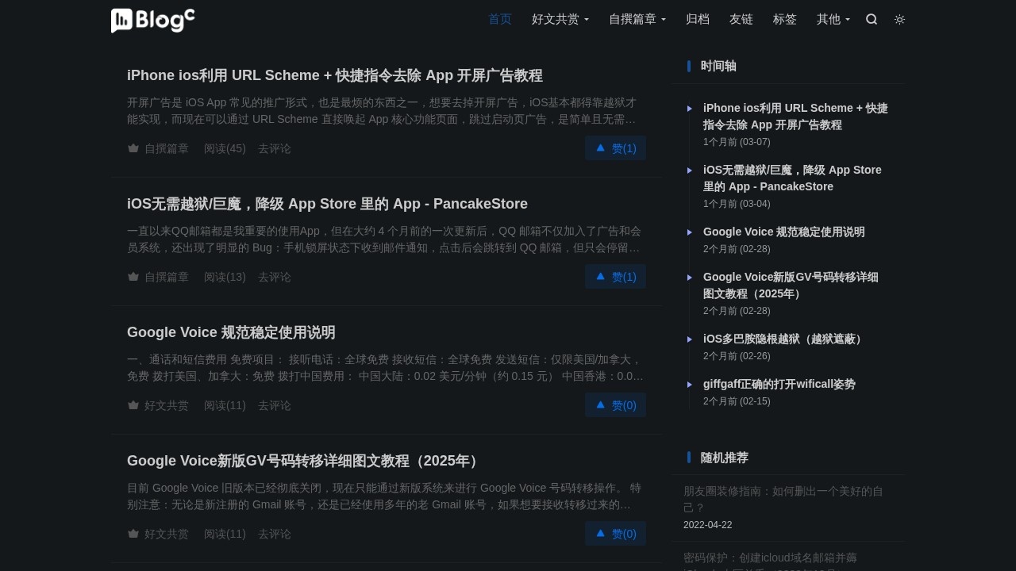Click the timeline date '1个月前 (03-07)'
Screen dimensions: 1016x571
pyautogui.click(x=737, y=142)
